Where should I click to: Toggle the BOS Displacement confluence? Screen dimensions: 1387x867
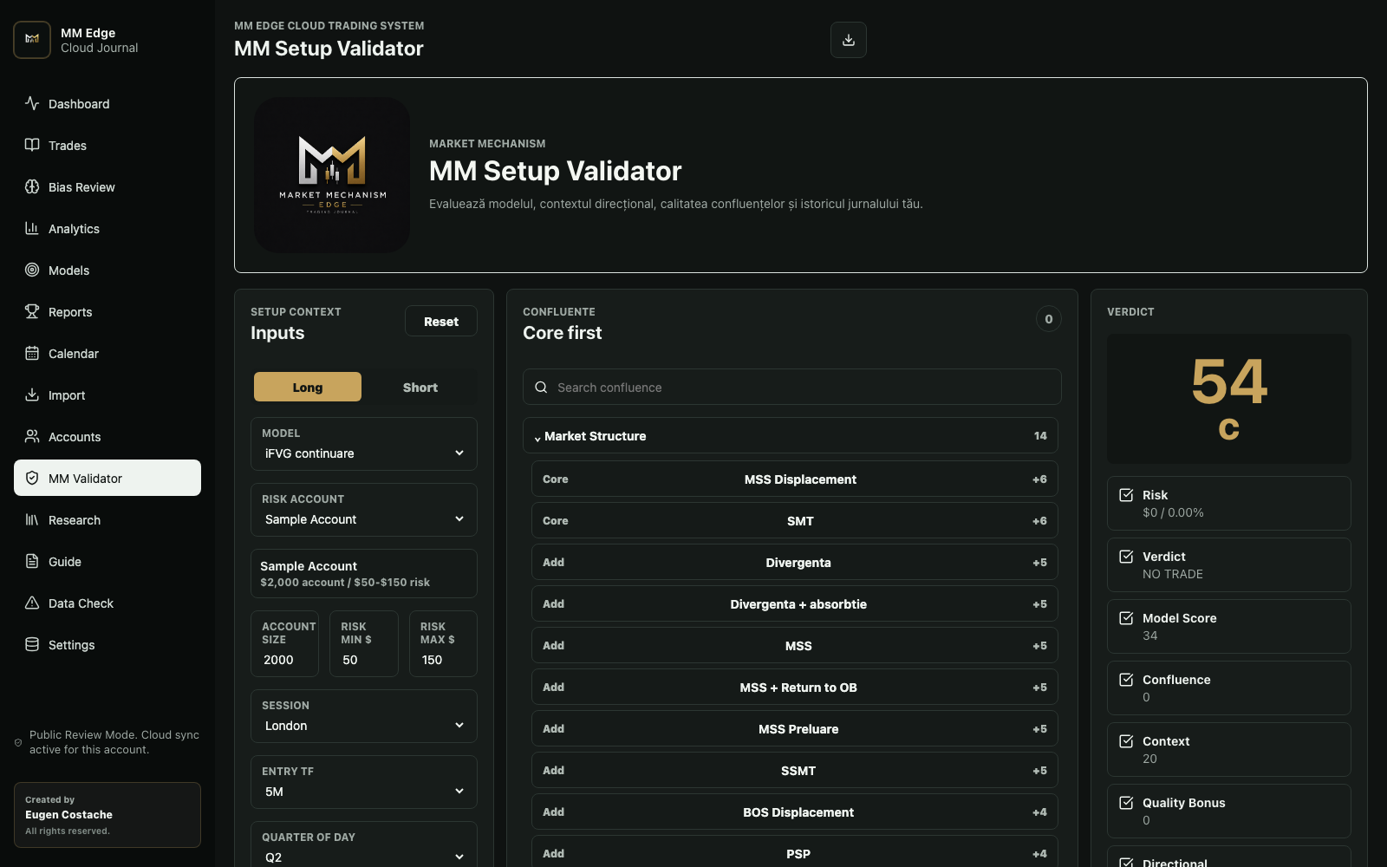(x=795, y=812)
